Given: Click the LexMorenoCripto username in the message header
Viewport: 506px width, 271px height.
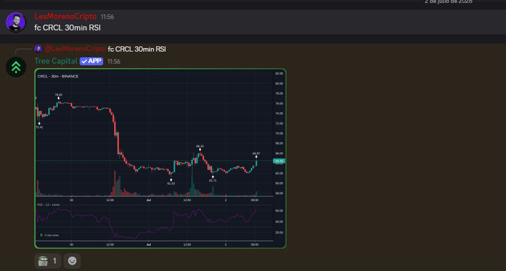Looking at the screenshot, I should click(x=65, y=17).
